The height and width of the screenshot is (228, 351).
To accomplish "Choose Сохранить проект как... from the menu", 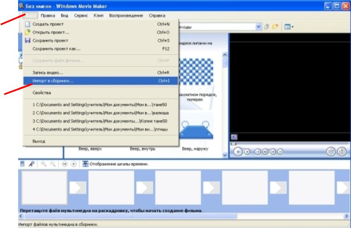I will point(101,49).
